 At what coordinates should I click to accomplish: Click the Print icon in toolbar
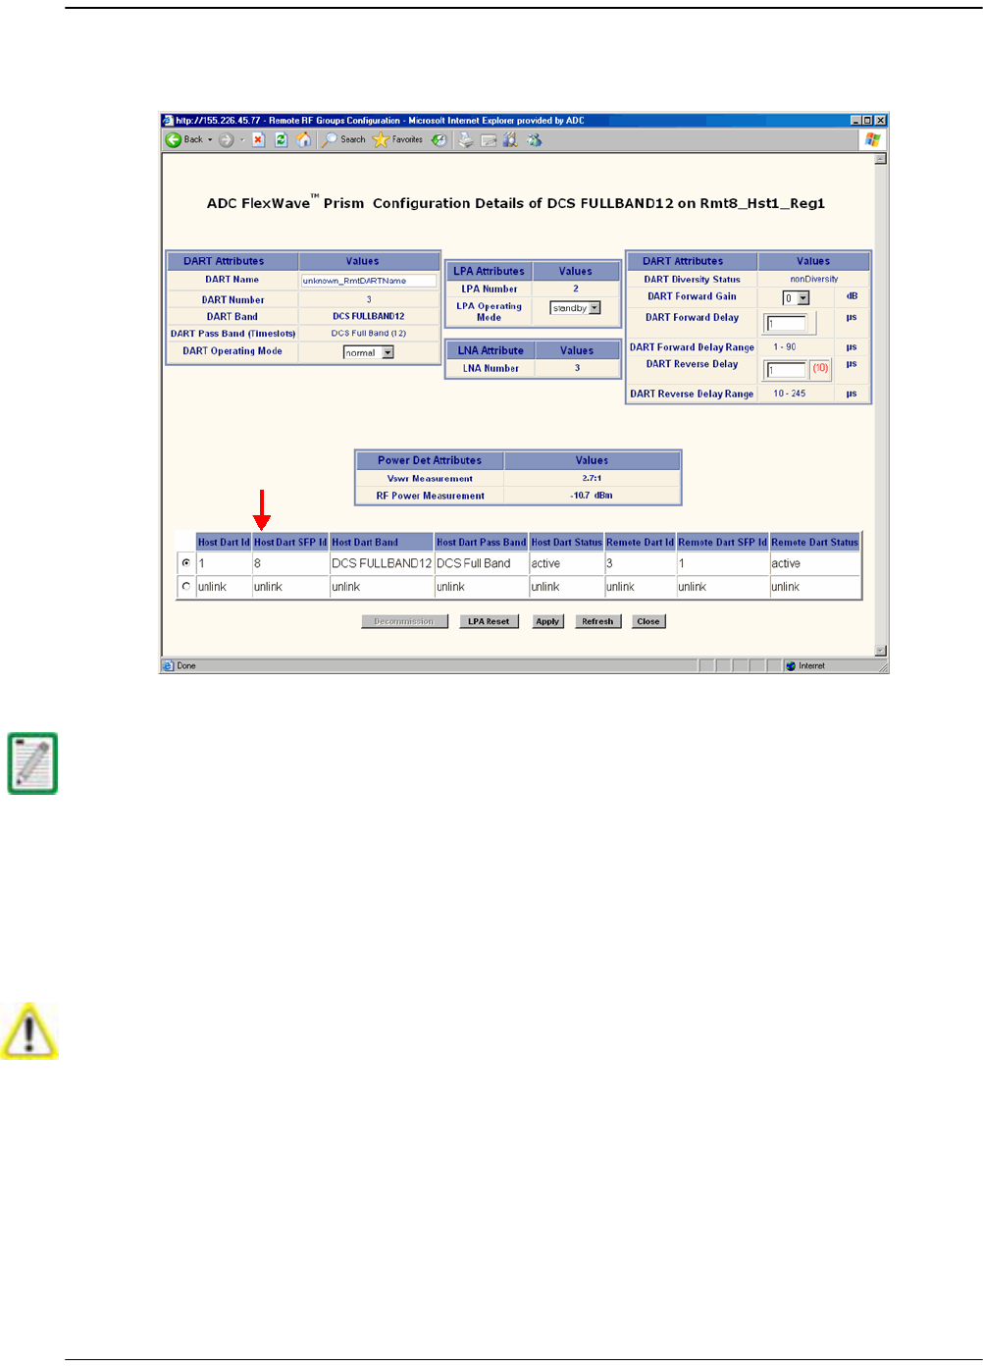466,139
